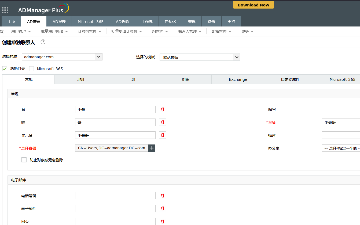Enable the Microsoft 365 checkbox
This screenshot has width=360, height=225.
pyautogui.click(x=32, y=69)
